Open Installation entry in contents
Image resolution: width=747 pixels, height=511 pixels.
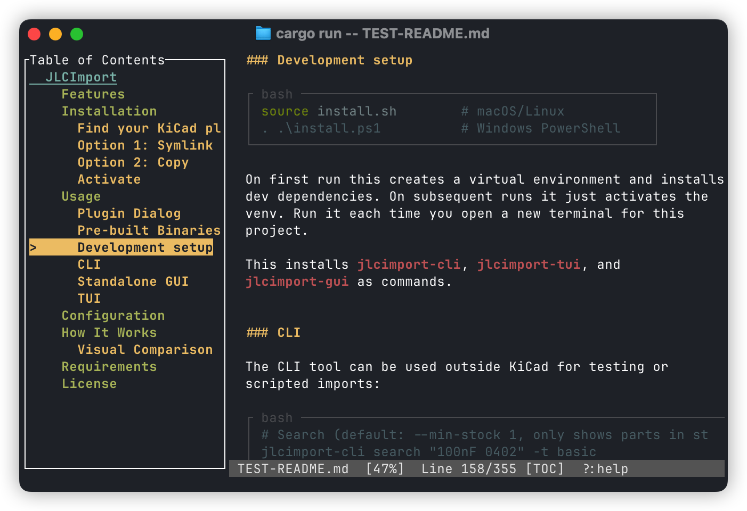[109, 111]
